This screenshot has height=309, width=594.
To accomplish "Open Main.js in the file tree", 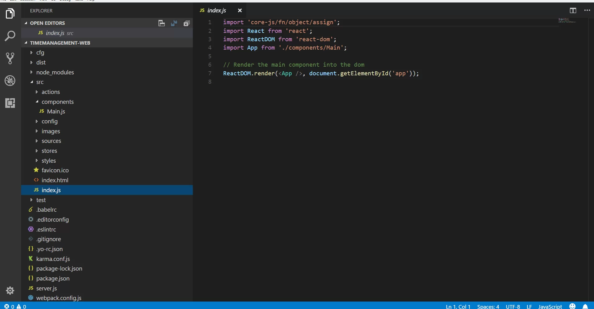I will coord(107,111).
